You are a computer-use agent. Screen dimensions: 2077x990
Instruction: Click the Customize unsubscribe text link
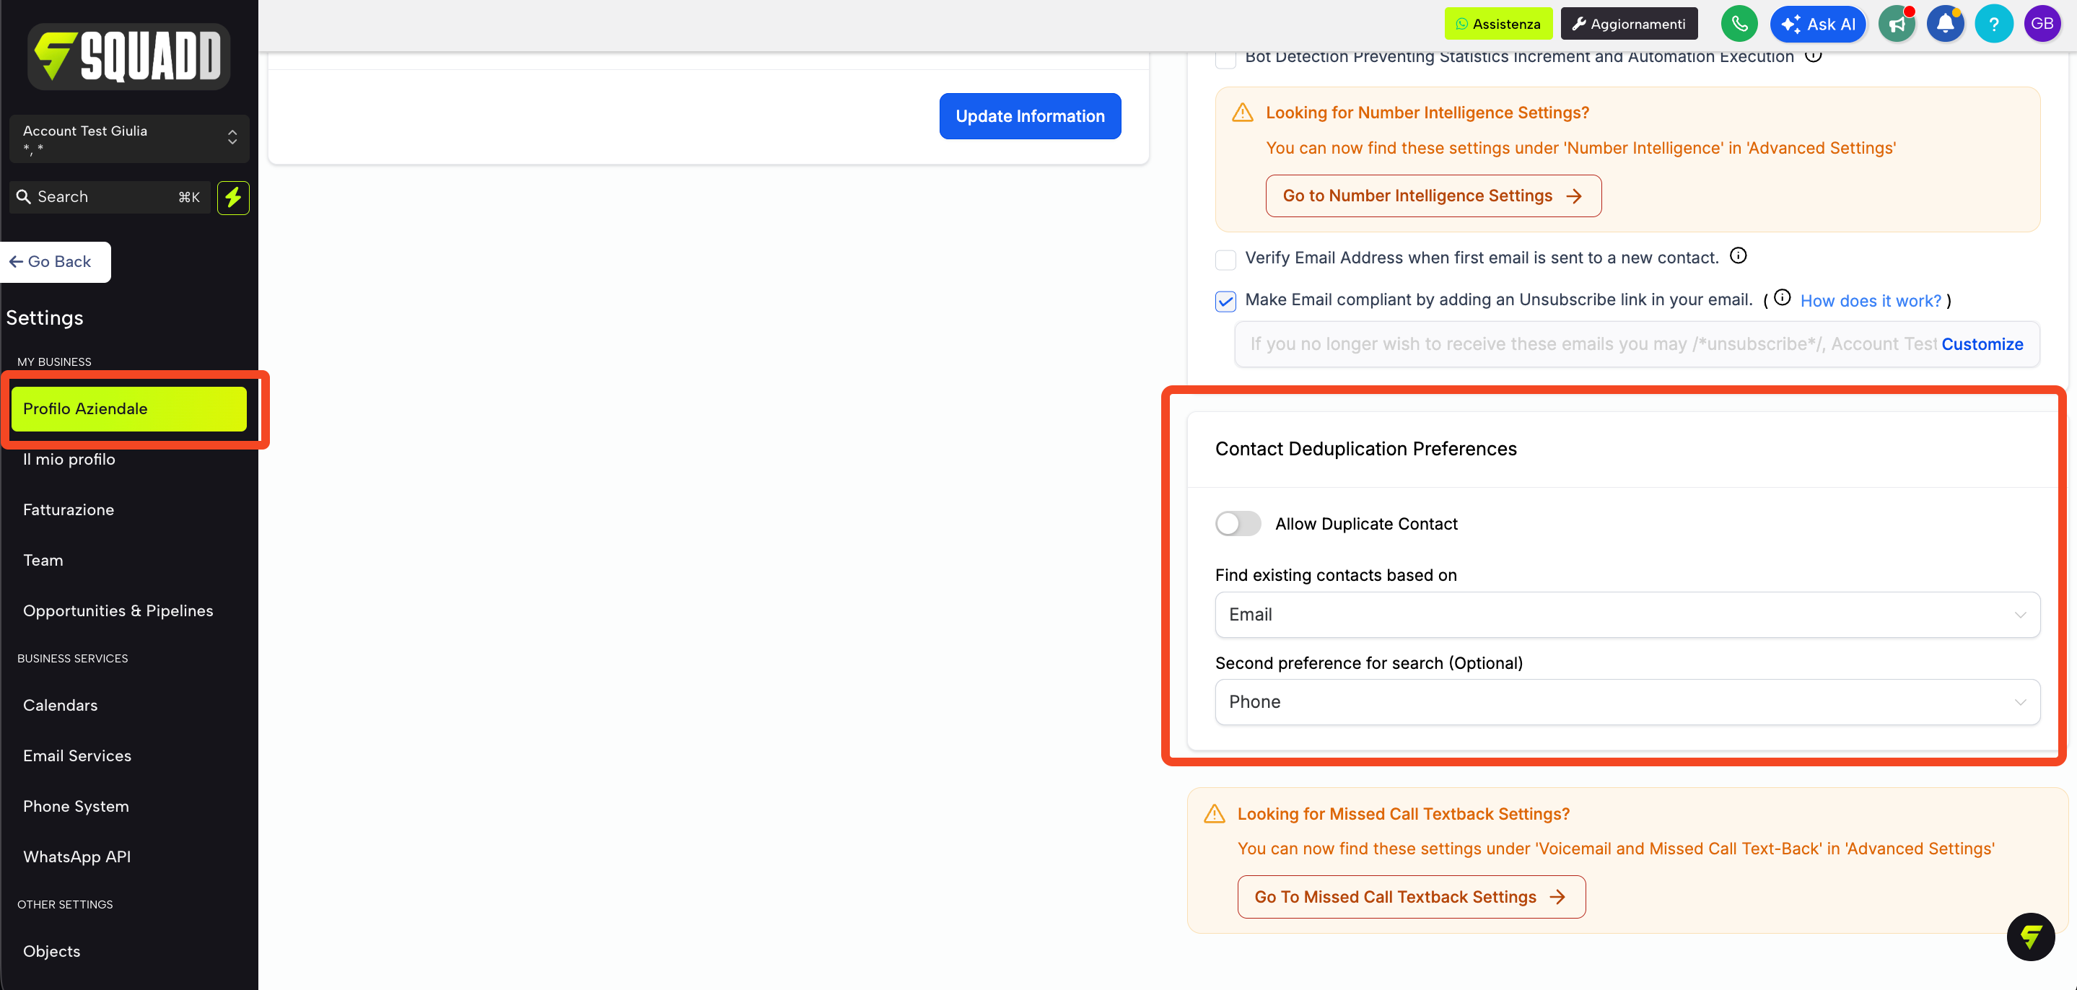click(1982, 344)
